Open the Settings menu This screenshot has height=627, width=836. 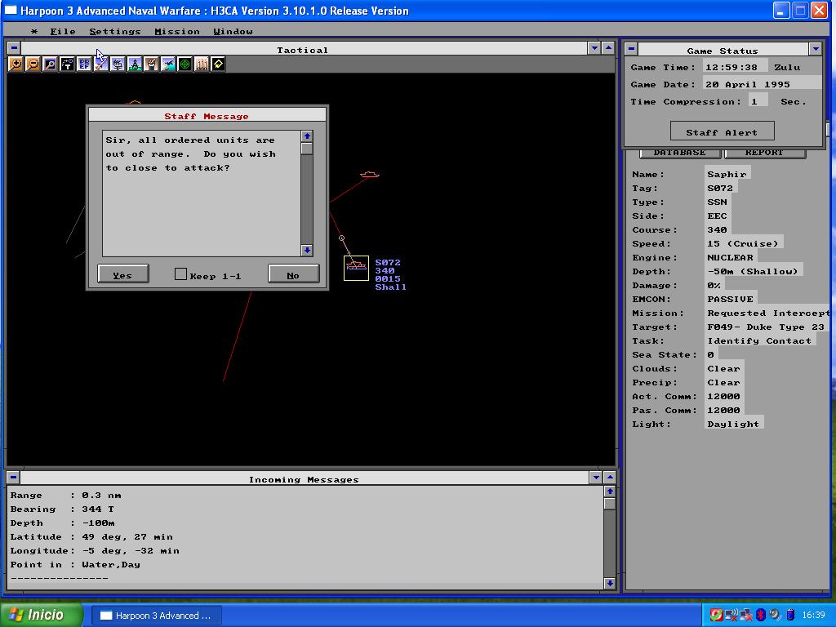pos(114,31)
